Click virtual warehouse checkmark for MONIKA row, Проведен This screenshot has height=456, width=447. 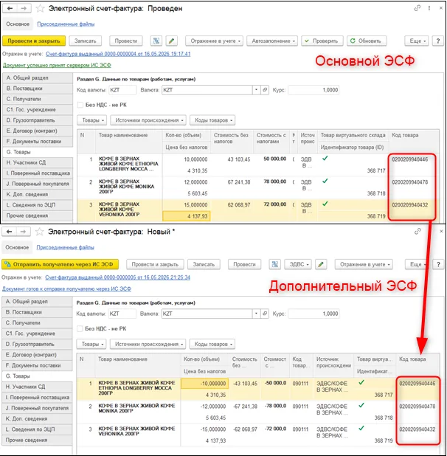coord(325,181)
